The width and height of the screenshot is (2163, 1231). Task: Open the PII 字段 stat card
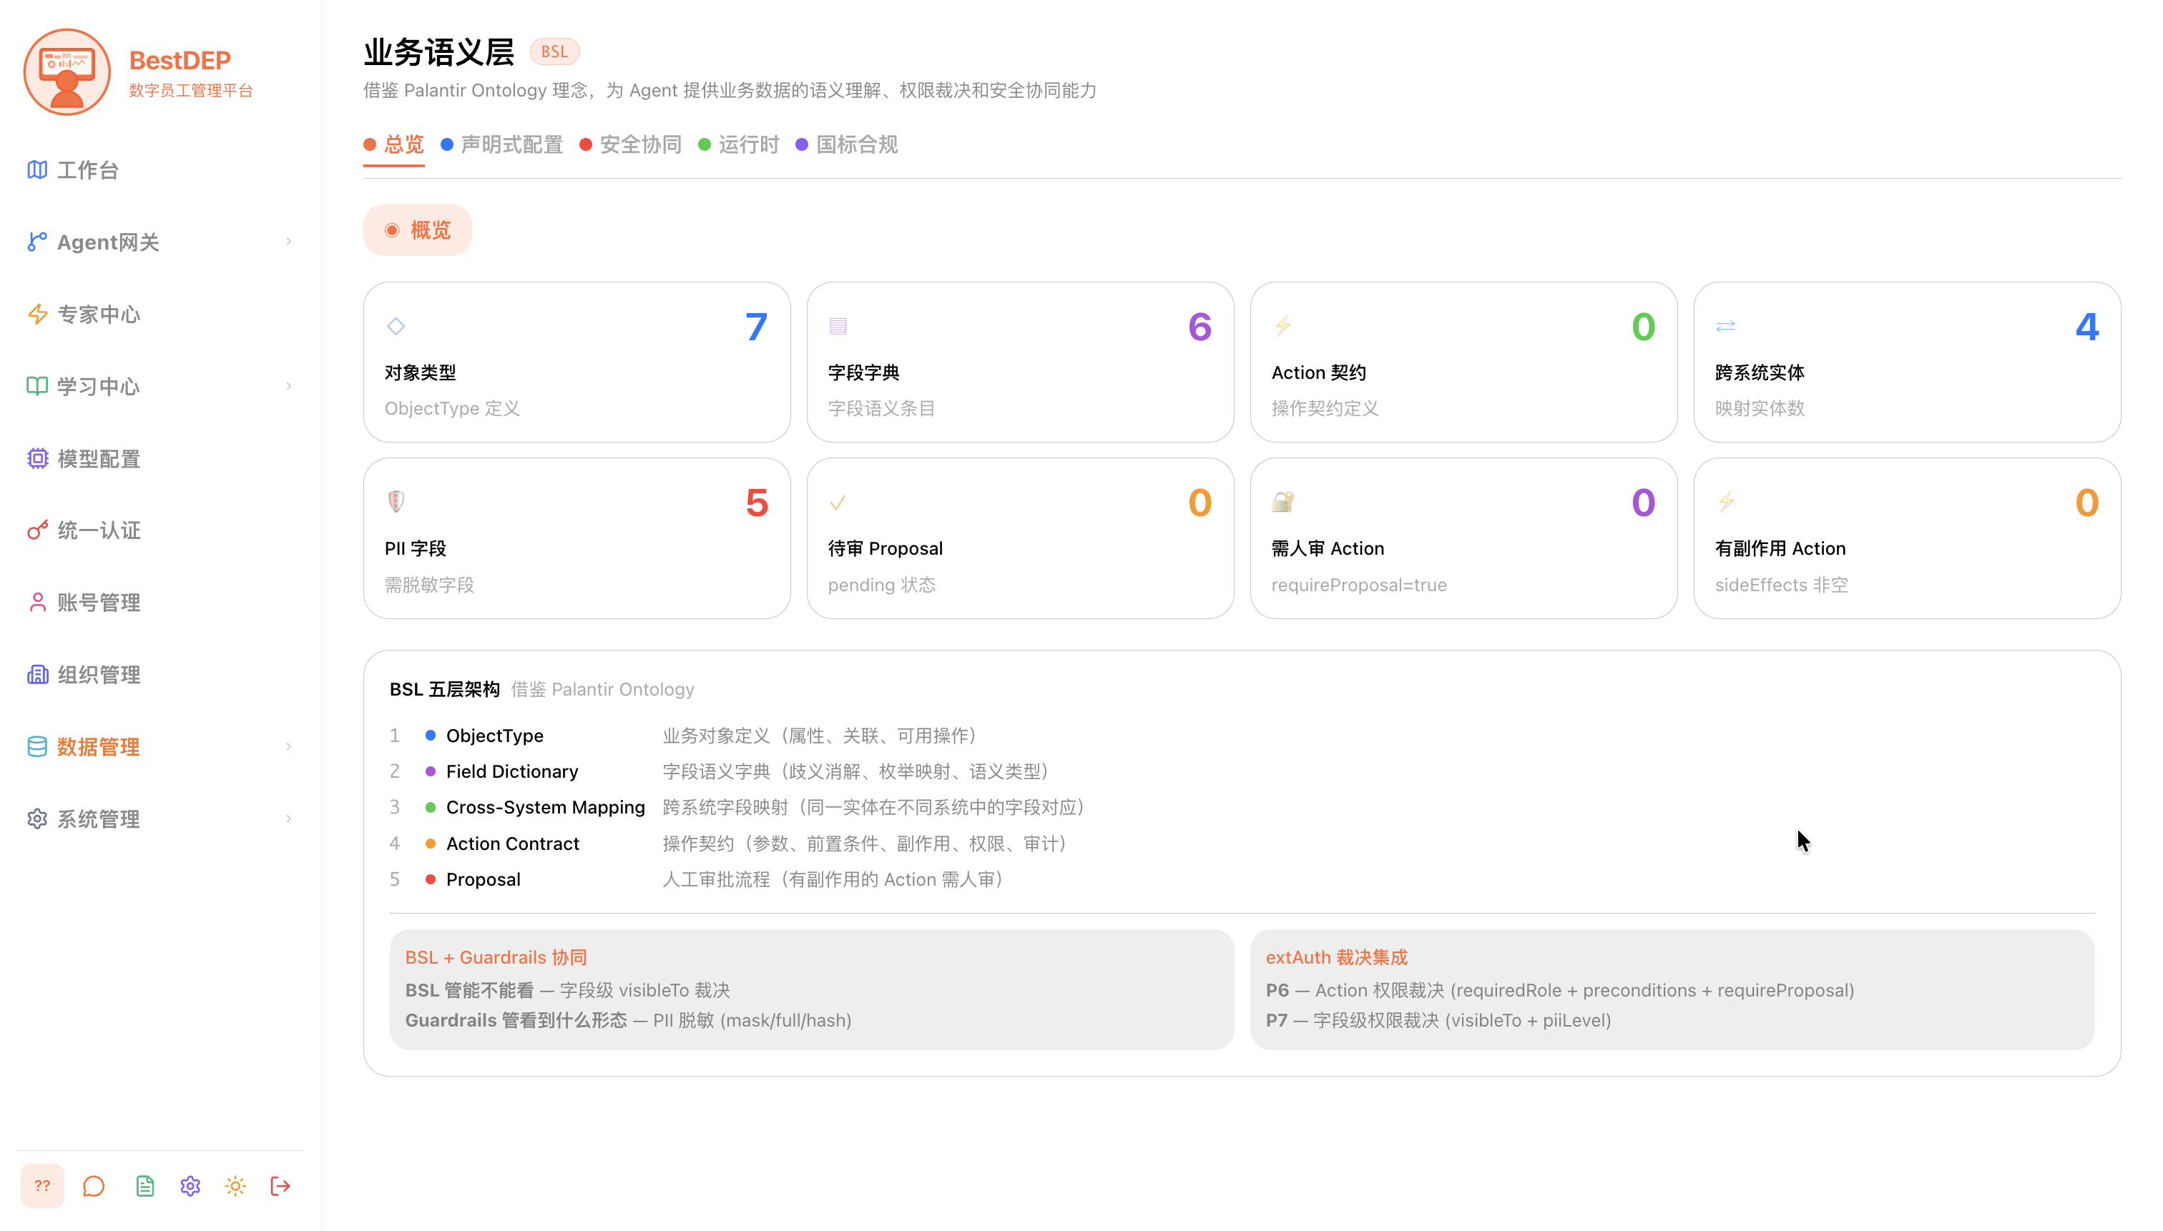click(577, 538)
